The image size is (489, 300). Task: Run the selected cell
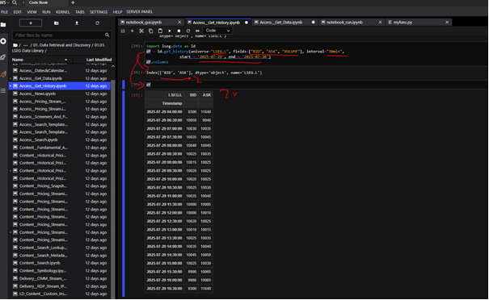click(170, 31)
